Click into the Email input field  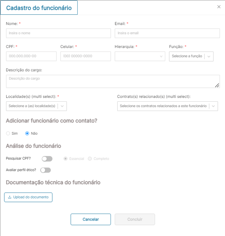(167, 33)
